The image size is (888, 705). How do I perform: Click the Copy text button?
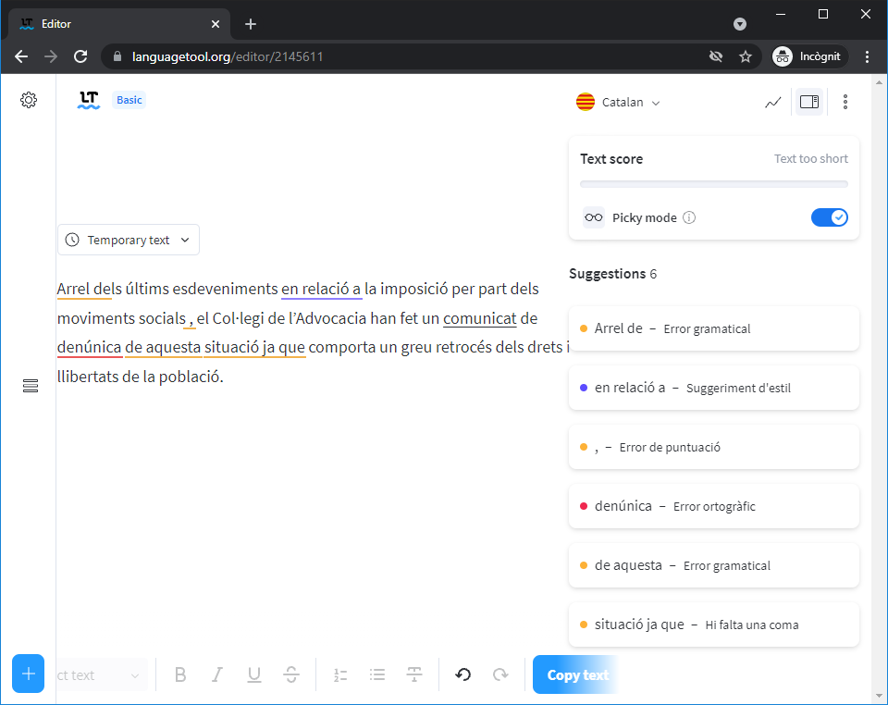(577, 674)
